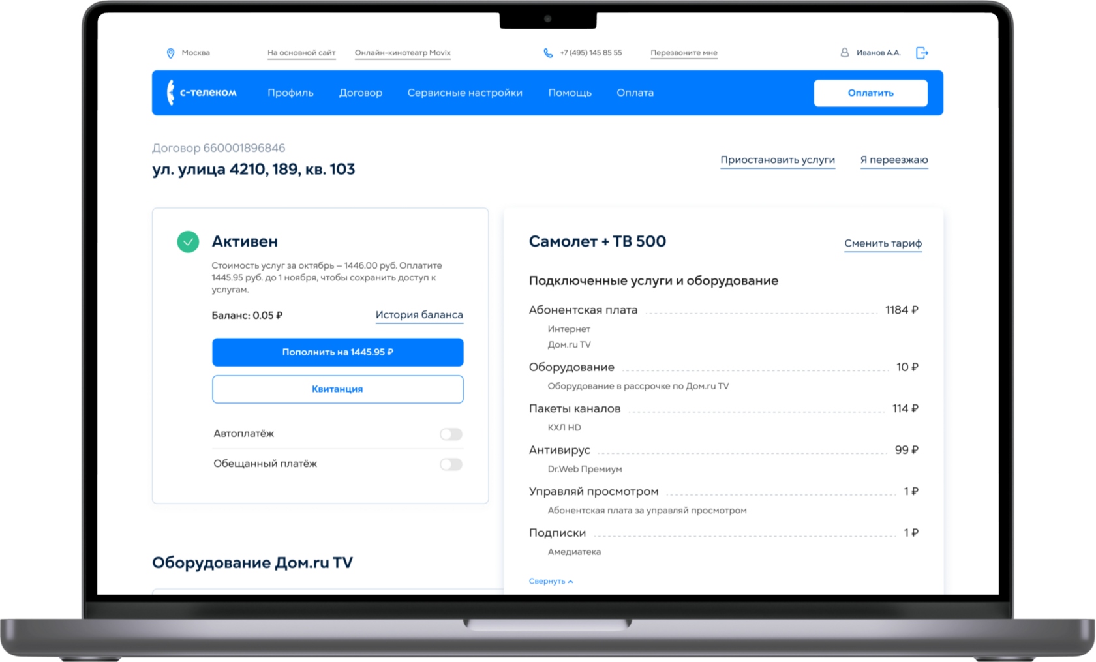Open the Договор menu item
The image size is (1096, 662).
361,93
